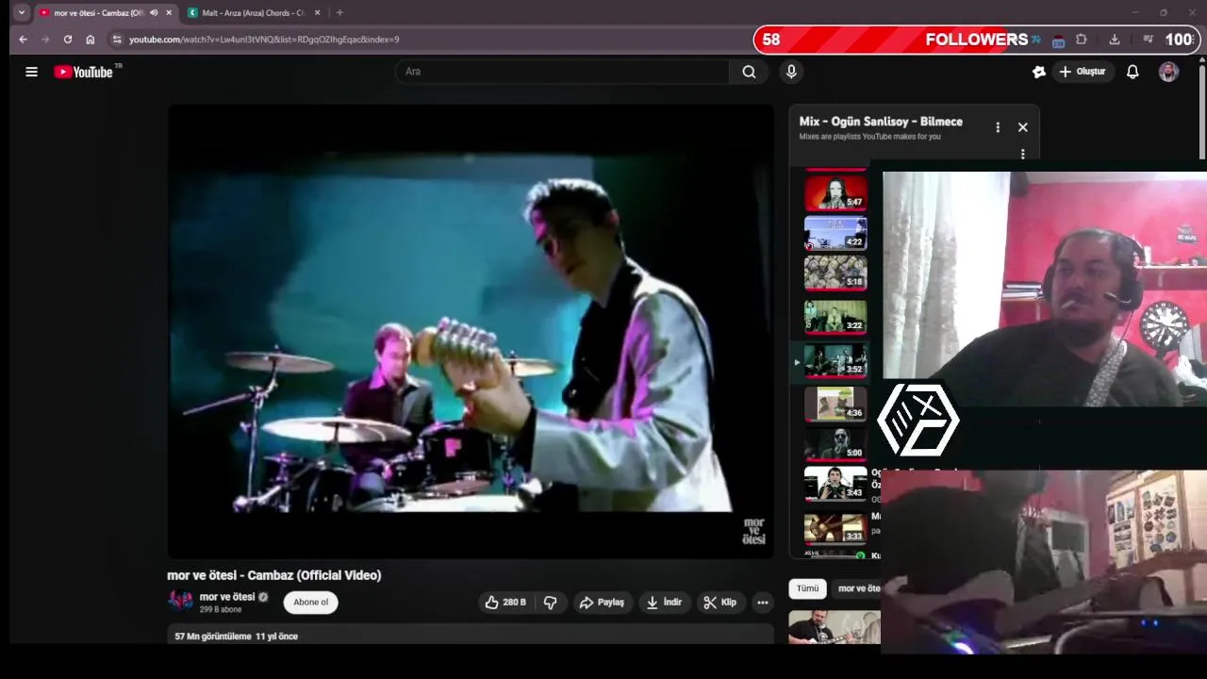Open the Oluştur create menu

1083,72
